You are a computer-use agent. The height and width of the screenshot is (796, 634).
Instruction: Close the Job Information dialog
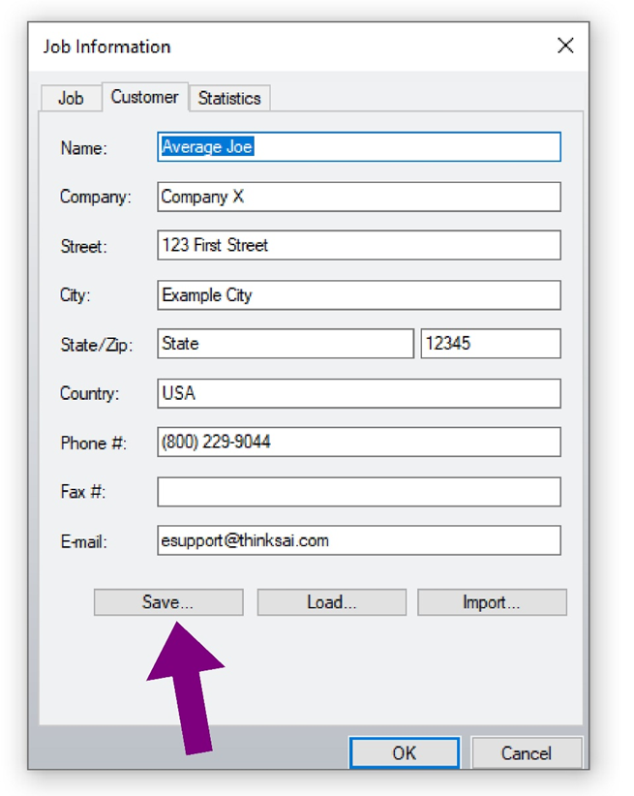tap(565, 46)
